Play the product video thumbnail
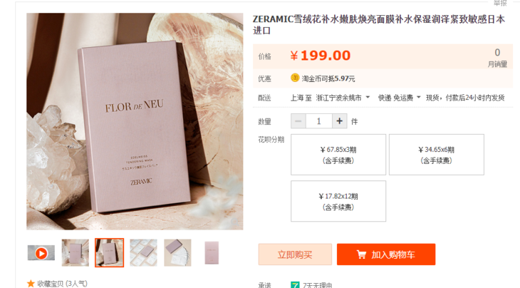 point(41,253)
